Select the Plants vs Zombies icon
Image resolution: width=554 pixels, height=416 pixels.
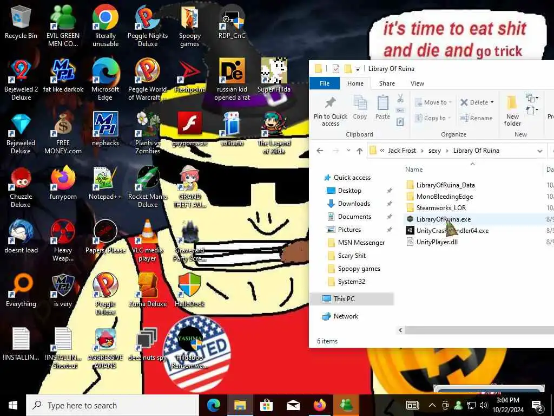coord(148,133)
